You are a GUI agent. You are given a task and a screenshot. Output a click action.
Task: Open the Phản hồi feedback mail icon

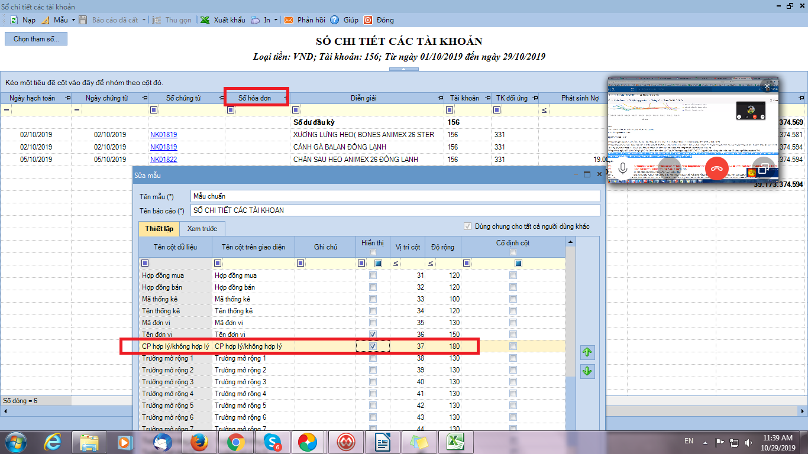coord(289,20)
